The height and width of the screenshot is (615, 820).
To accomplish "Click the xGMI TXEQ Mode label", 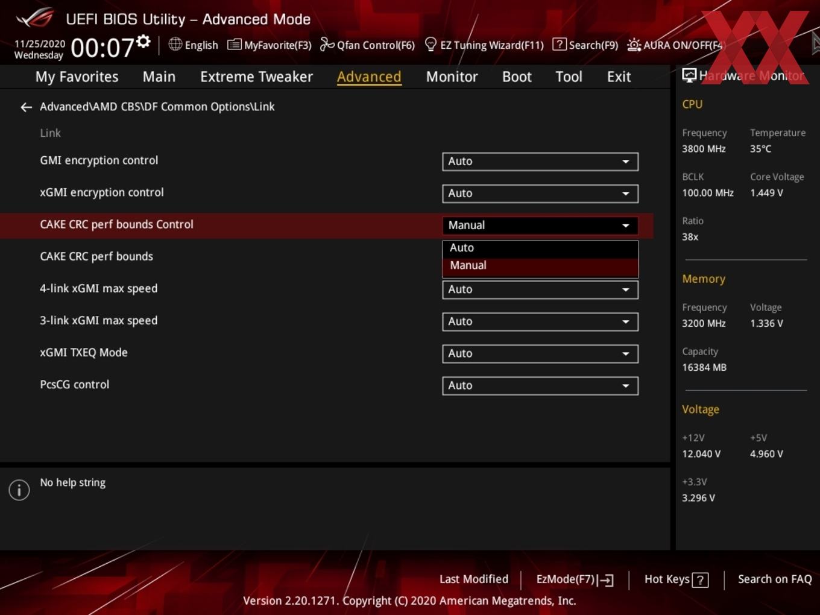I will (x=84, y=352).
